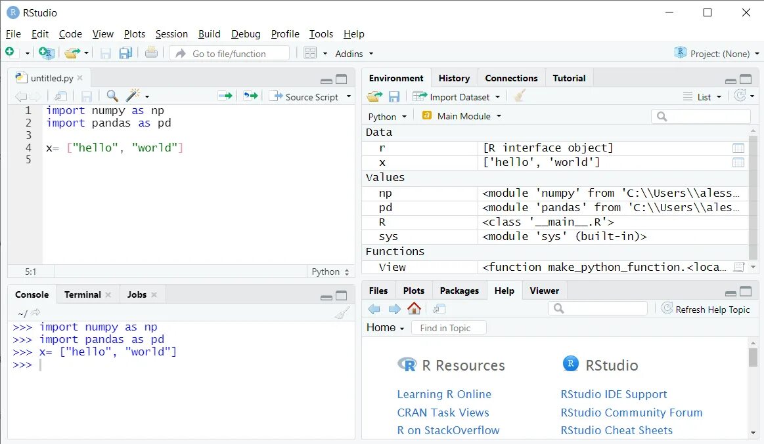Switch to the Terminal tab
Viewport: 764px width, 444px height.
pyautogui.click(x=82, y=294)
